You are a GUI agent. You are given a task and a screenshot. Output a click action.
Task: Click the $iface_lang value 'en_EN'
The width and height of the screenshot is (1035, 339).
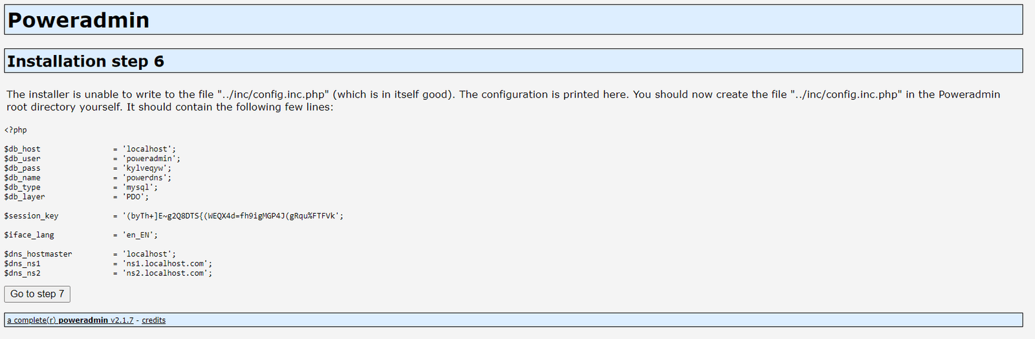tap(140, 235)
